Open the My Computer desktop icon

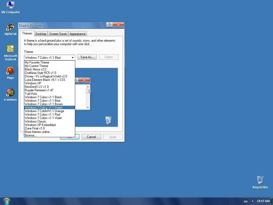pyautogui.click(x=10, y=7)
